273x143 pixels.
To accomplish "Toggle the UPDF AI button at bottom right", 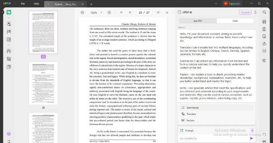I will [x=264, y=134].
